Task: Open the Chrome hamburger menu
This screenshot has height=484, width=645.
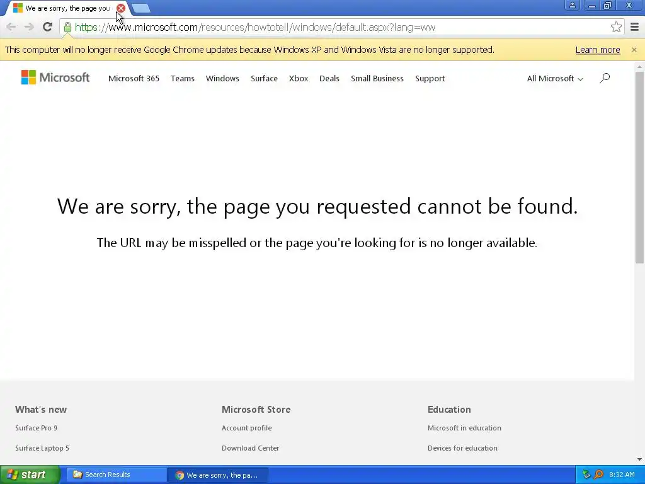Action: tap(635, 27)
